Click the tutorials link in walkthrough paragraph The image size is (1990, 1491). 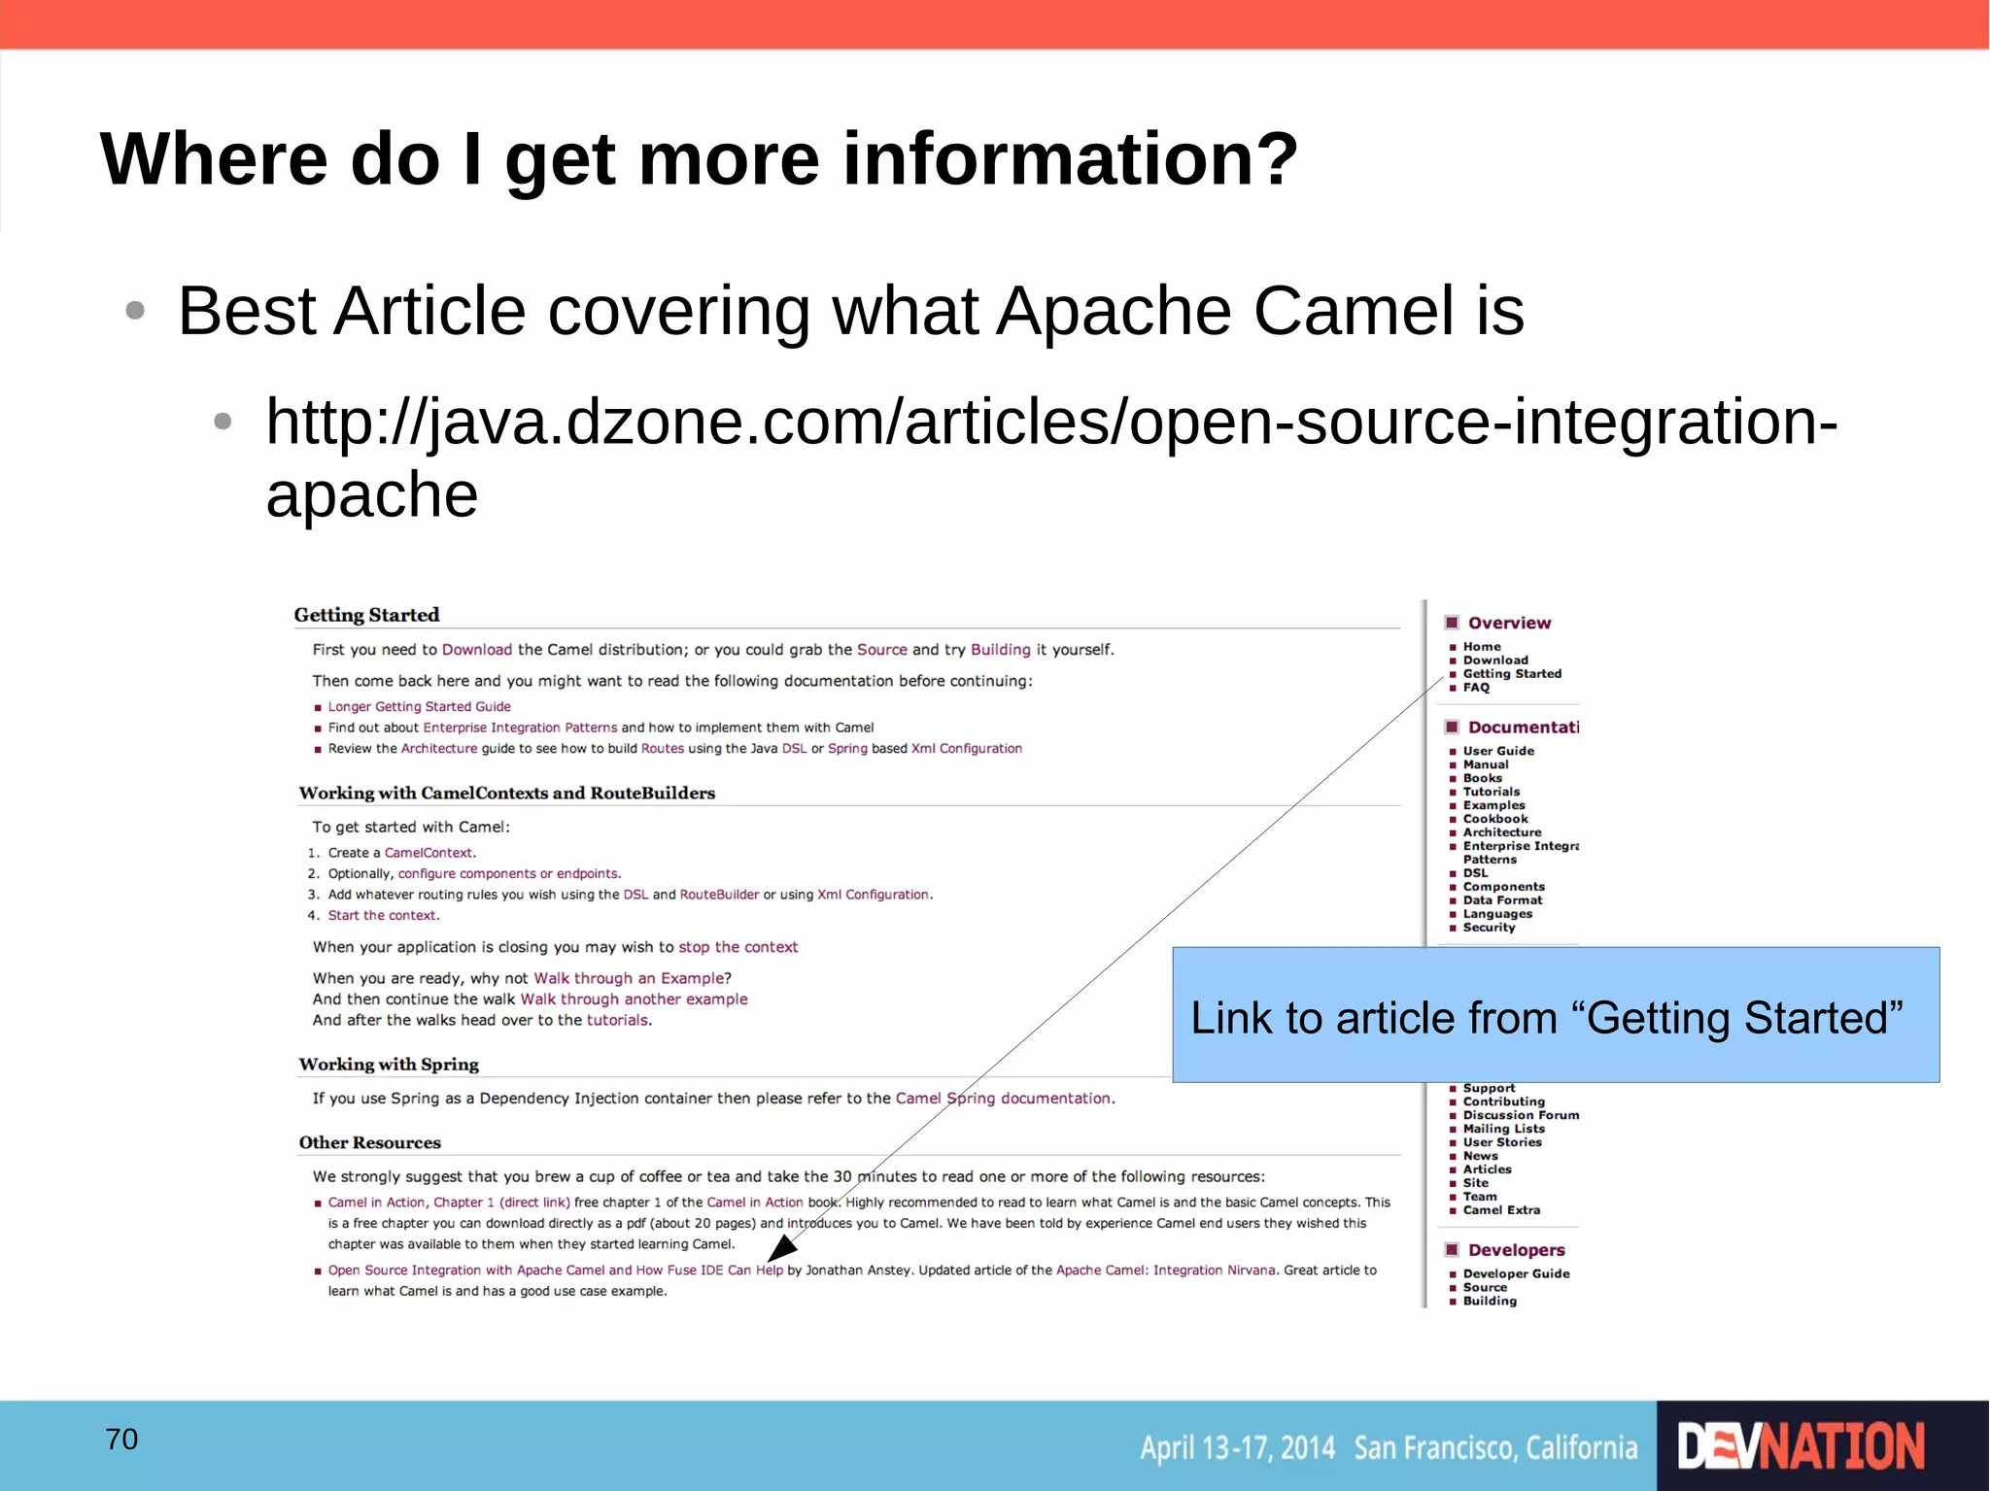(x=617, y=1021)
